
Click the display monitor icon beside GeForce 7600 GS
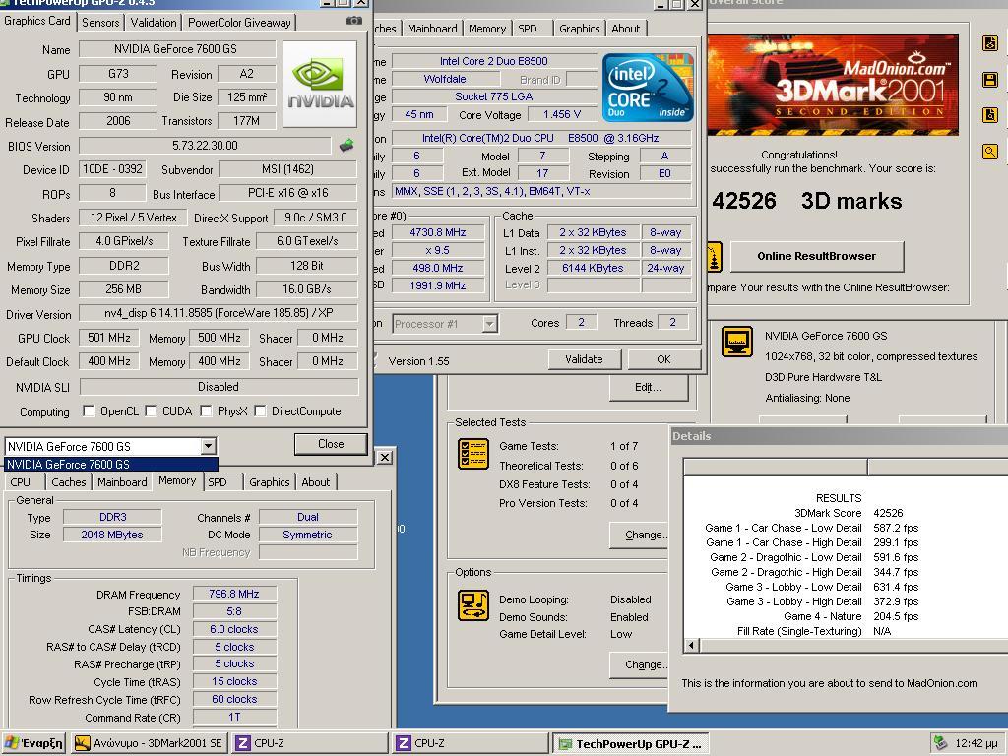(736, 341)
